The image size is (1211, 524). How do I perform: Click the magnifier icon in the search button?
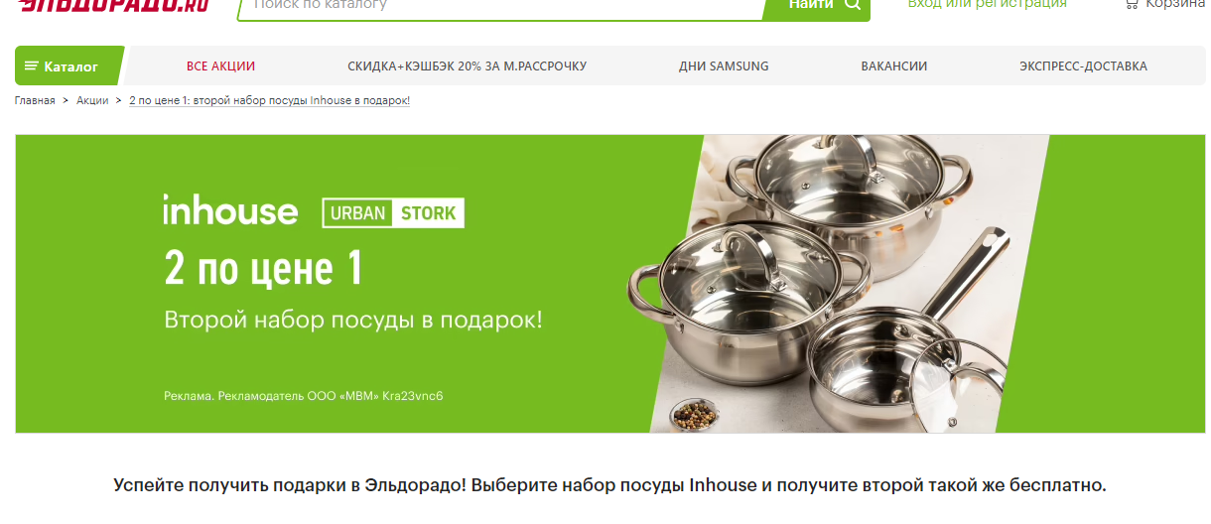pyautogui.click(x=852, y=5)
